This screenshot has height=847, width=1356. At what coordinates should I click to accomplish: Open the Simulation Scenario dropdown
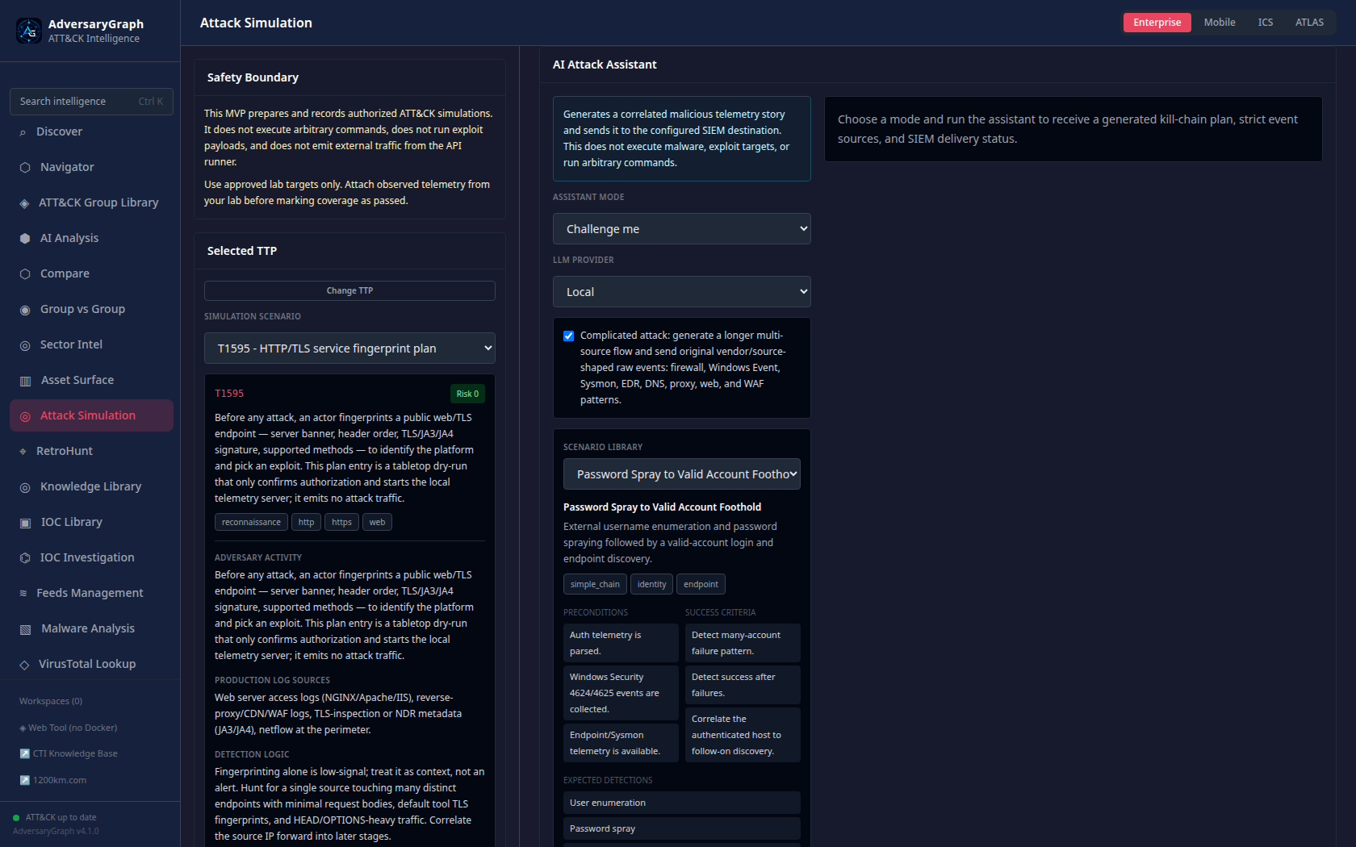(x=349, y=348)
